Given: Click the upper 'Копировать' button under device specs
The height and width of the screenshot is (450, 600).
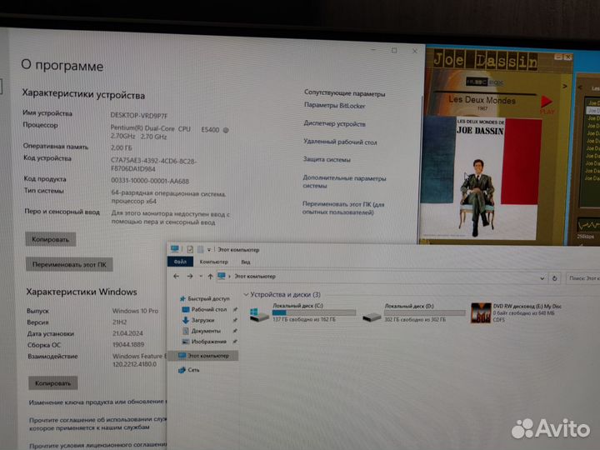Looking at the screenshot, I should pyautogui.click(x=51, y=239).
